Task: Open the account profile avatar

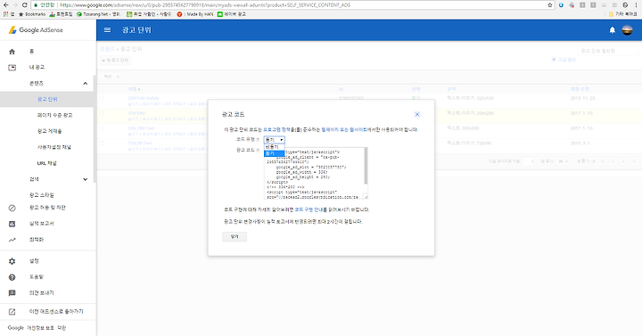Action: (627, 30)
